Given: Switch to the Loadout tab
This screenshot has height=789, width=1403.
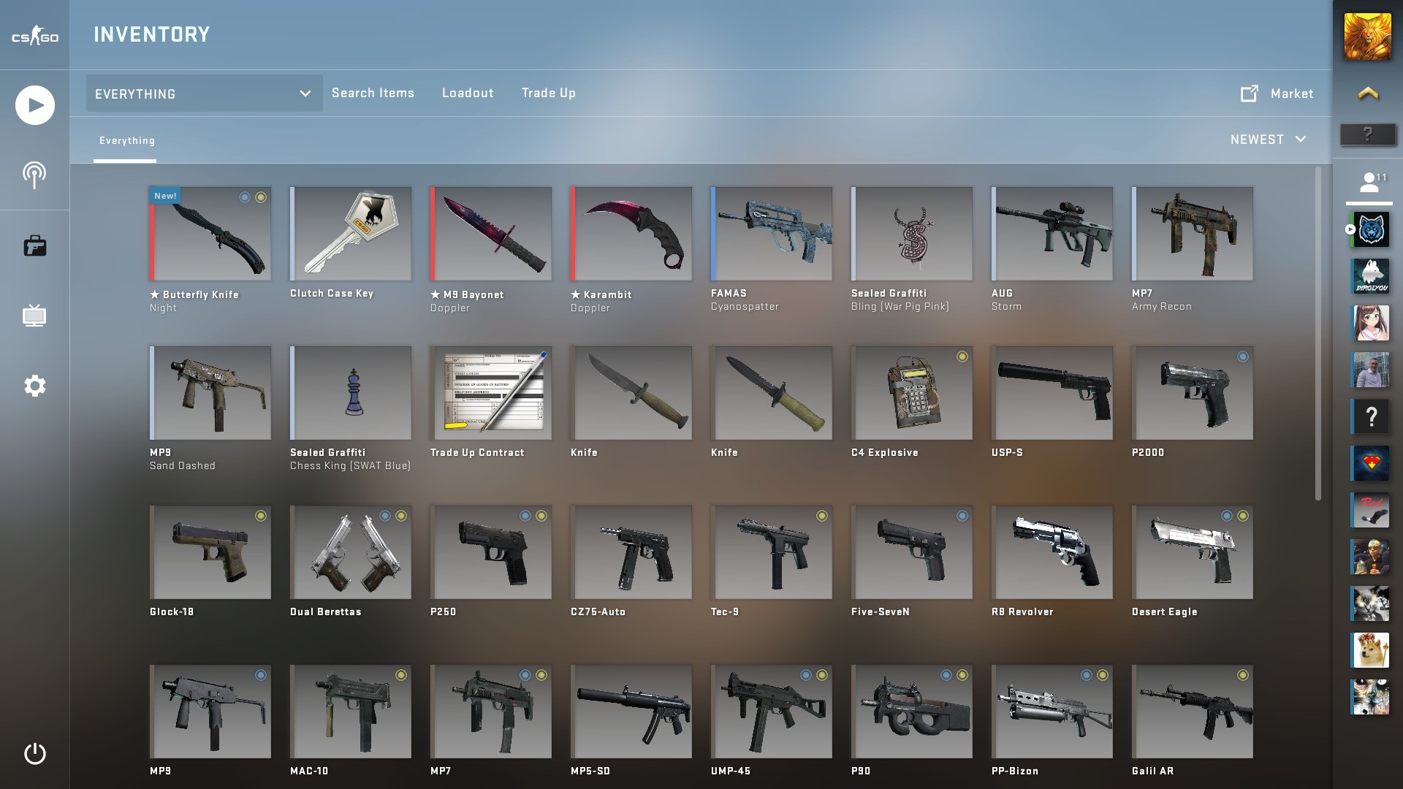Looking at the screenshot, I should click(468, 93).
